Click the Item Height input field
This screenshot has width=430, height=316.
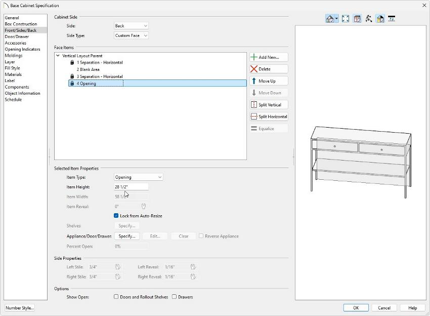point(131,187)
